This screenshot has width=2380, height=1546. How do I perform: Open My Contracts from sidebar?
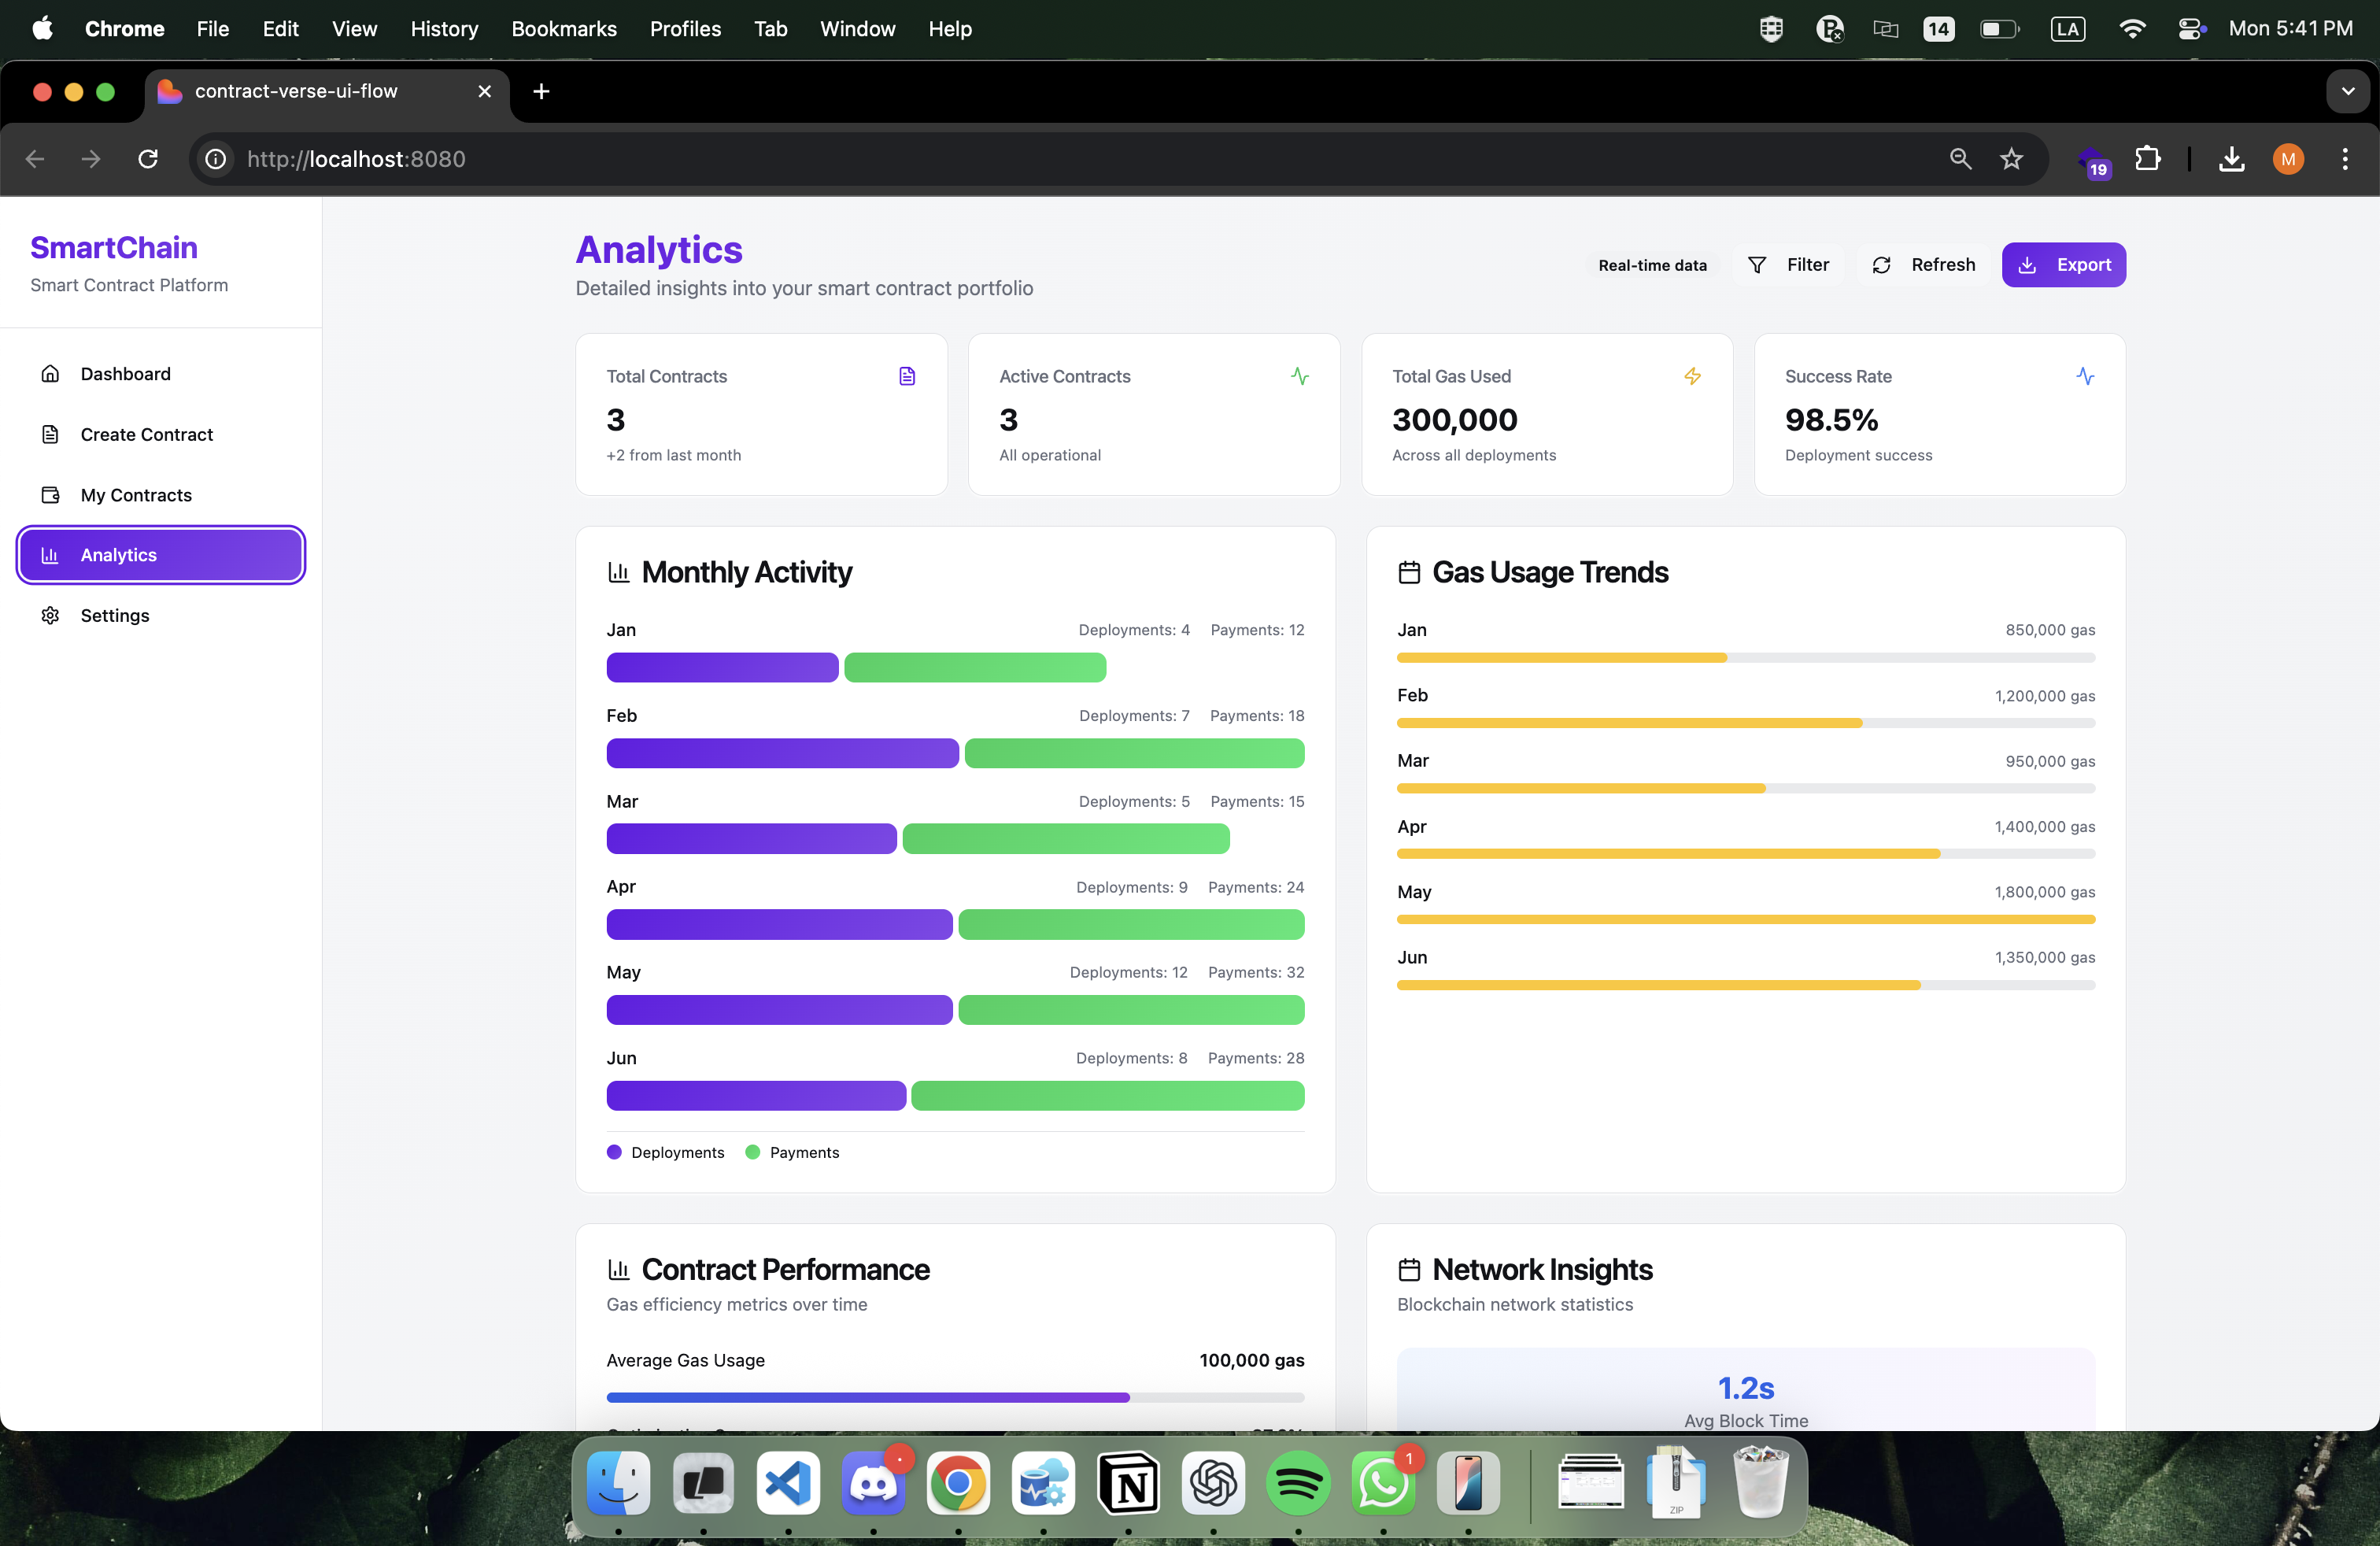(x=136, y=495)
